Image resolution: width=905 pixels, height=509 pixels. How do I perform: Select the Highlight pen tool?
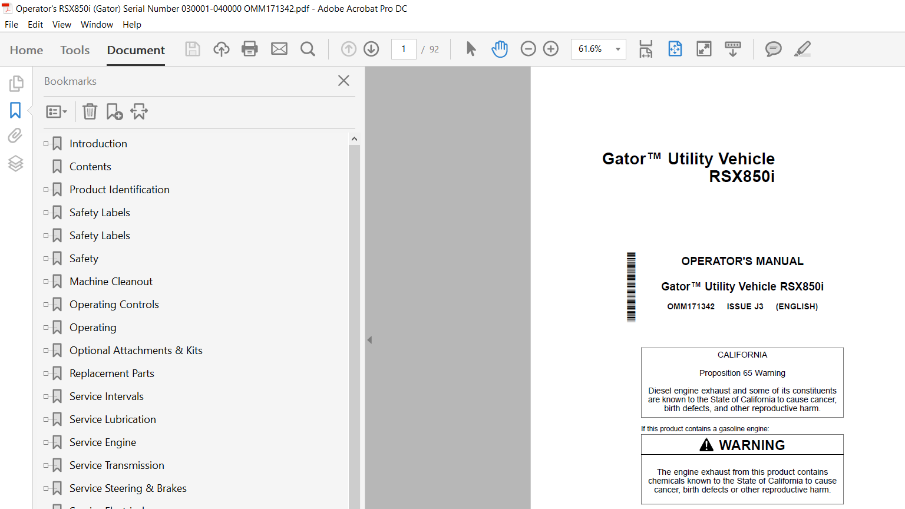coord(802,49)
